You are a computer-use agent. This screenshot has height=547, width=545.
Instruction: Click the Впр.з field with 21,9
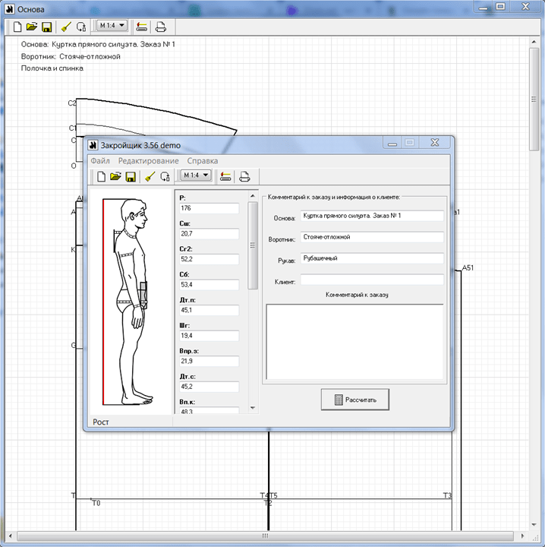coord(209,361)
